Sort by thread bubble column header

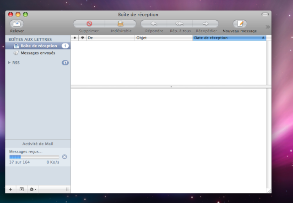tap(82, 38)
